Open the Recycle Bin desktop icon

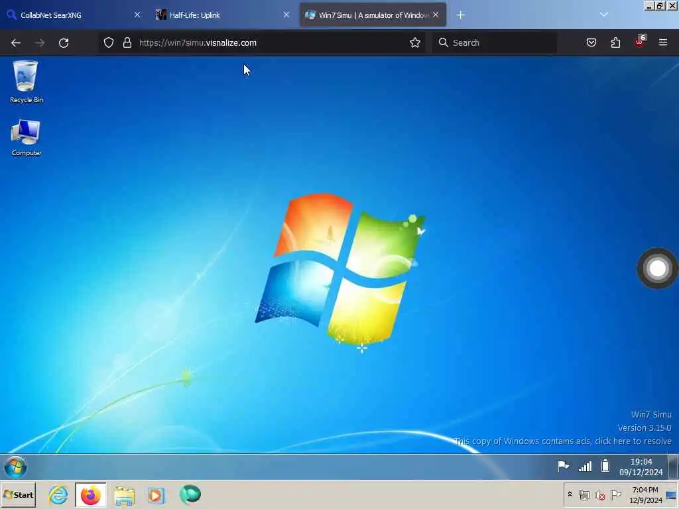coord(26,82)
